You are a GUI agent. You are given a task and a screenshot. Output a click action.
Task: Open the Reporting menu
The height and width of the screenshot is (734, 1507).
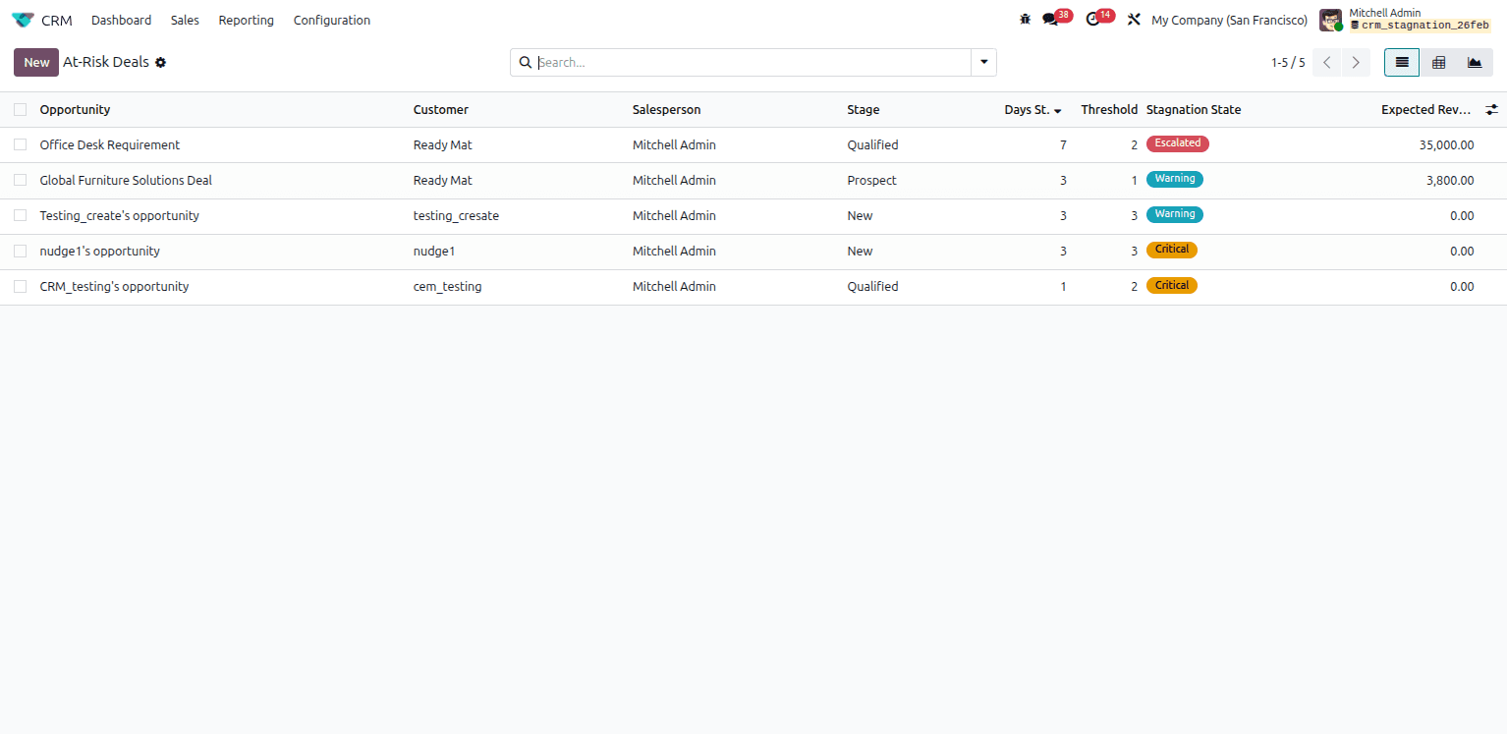(246, 20)
